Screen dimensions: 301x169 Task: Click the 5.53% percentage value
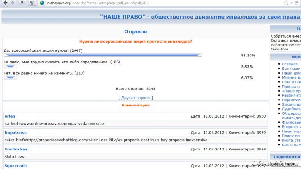point(247,67)
